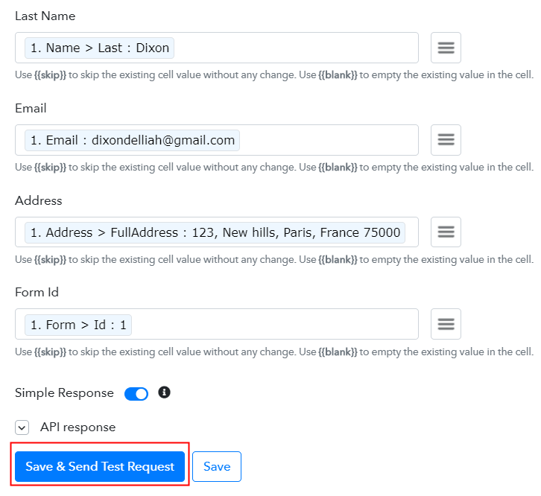Image resolution: width=541 pixels, height=496 pixels.
Task: Open the Last Name field options menu
Action: click(446, 48)
